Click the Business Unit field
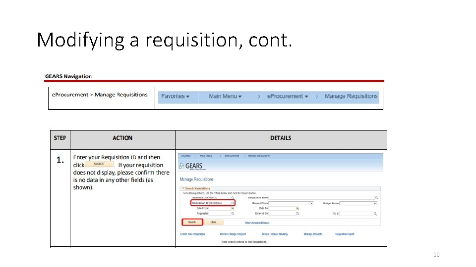This screenshot has height=267, width=476. (x=220, y=198)
